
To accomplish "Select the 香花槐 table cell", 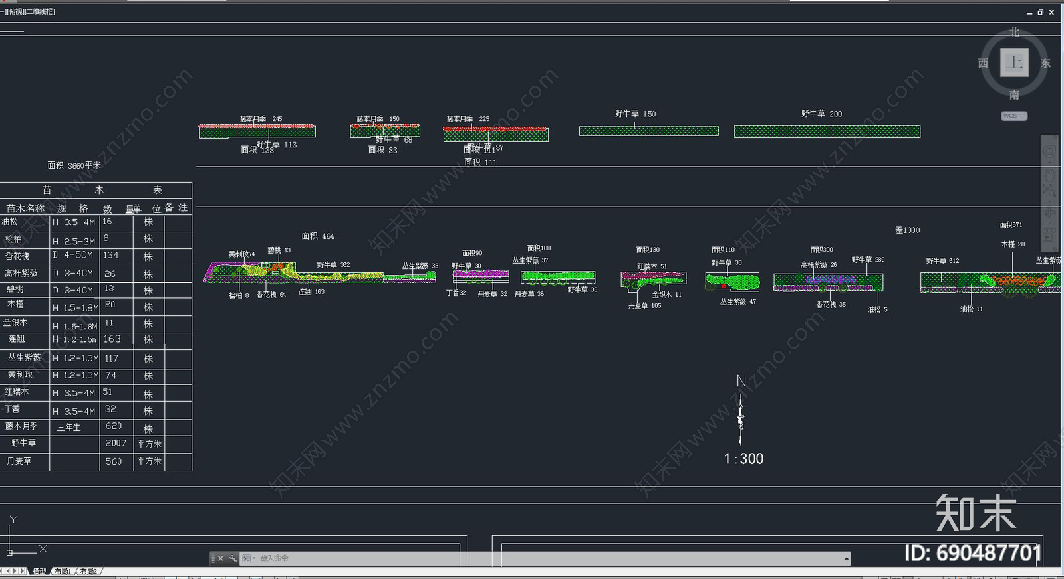I will coord(17,256).
